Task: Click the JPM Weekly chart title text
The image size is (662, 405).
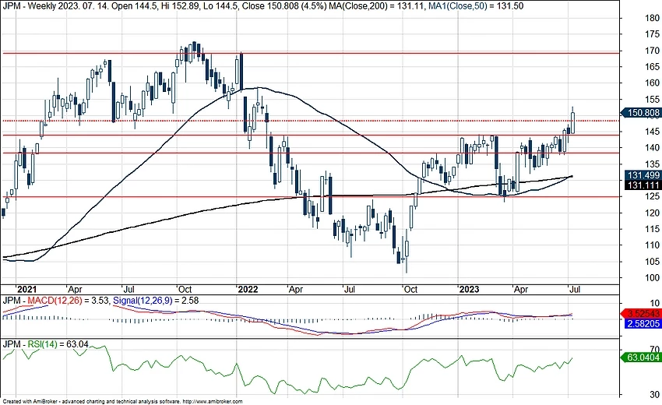Action: tap(30, 6)
